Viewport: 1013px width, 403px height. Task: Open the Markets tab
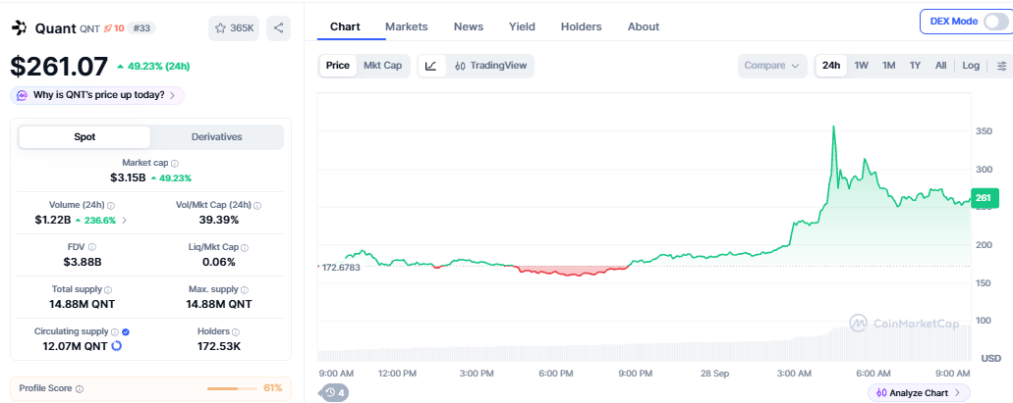tap(407, 27)
